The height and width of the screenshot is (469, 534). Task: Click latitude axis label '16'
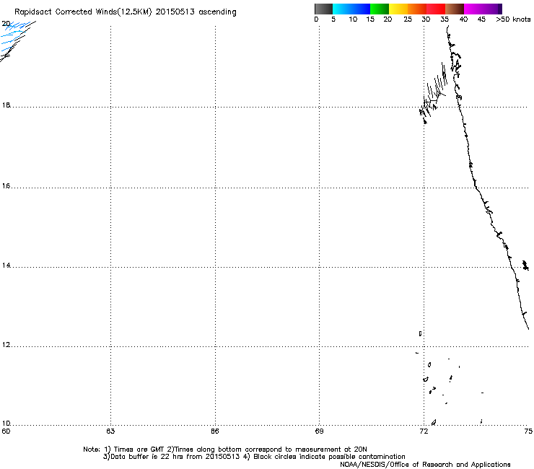(6, 185)
